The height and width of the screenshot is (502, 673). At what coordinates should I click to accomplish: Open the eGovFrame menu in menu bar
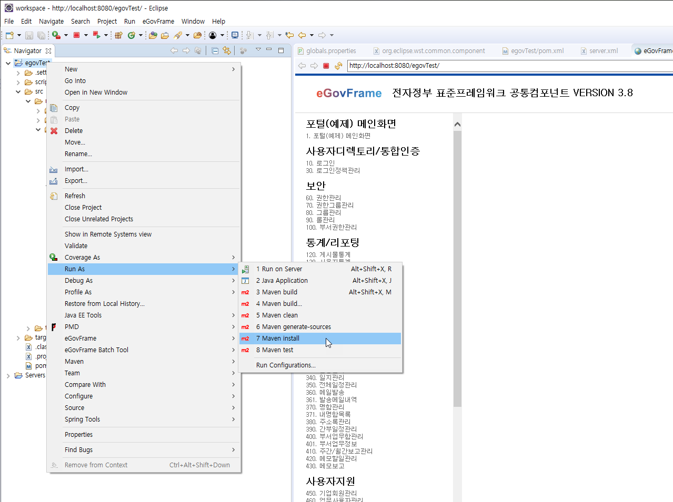[158, 22]
